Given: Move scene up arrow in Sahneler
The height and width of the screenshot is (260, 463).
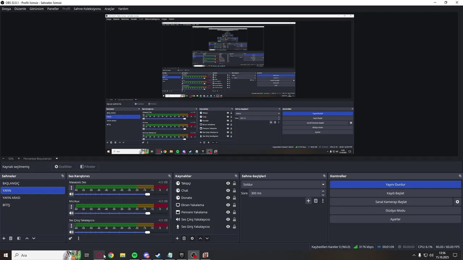Looking at the screenshot, I should tap(27, 238).
